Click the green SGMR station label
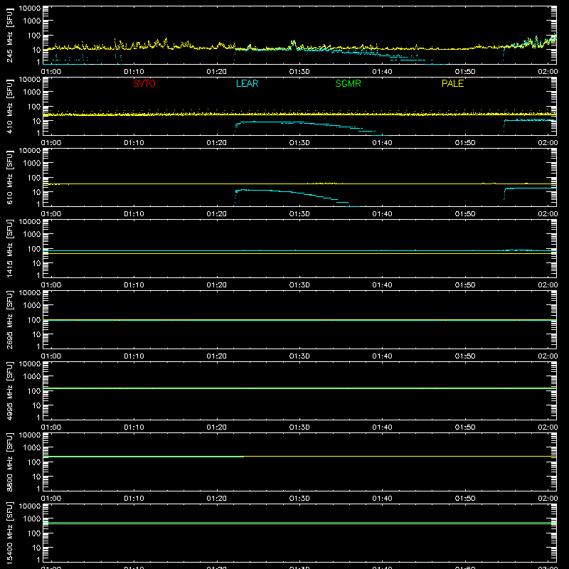This screenshot has width=569, height=569. click(348, 83)
